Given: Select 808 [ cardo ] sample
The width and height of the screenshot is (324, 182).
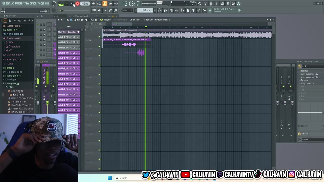Looking at the screenshot, I should click(19, 95).
